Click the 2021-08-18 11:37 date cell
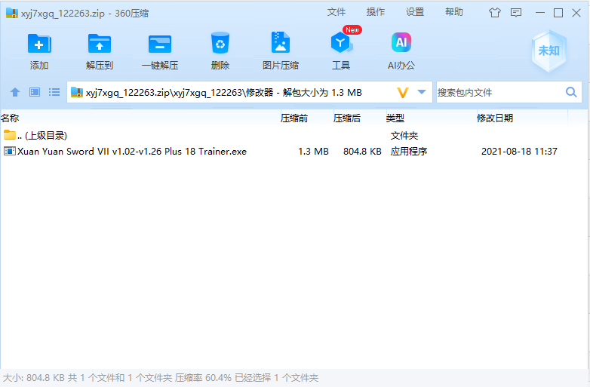This screenshot has width=590, height=387. [519, 152]
